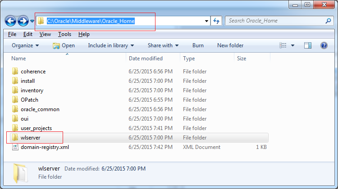Click the install folder name
Screen dimensions: 338x189
(x=27, y=81)
